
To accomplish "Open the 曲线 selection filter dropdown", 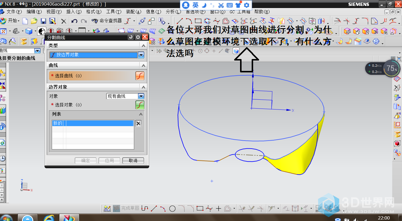I will 37,51.
